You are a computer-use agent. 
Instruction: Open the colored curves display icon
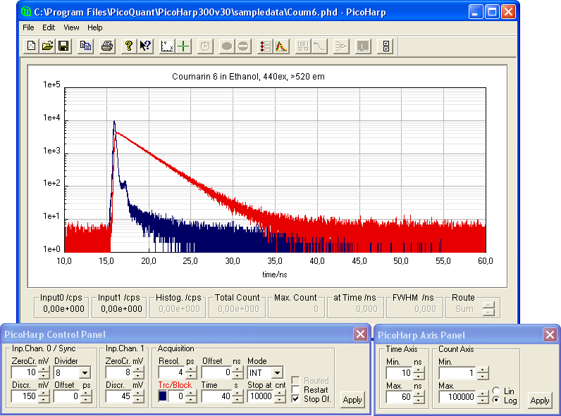pyautogui.click(x=281, y=46)
